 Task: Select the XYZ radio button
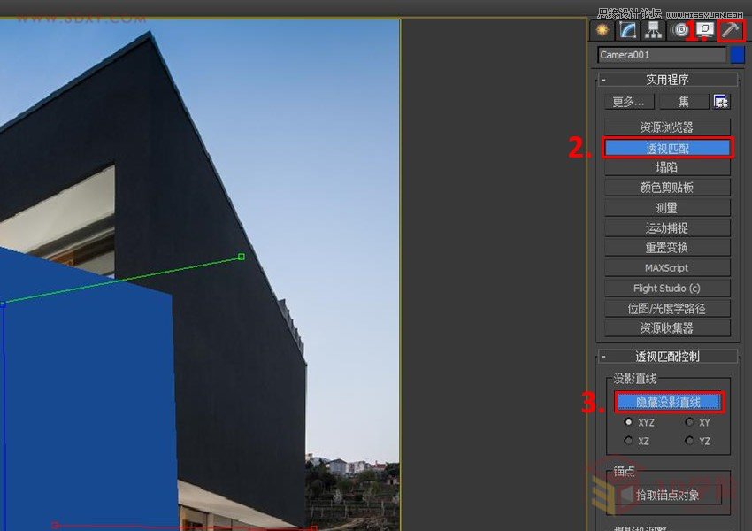pos(628,422)
